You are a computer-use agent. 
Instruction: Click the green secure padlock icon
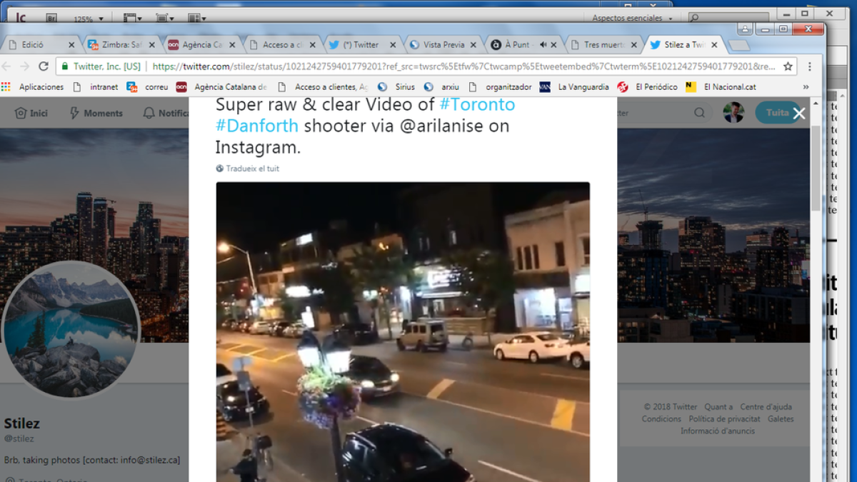[x=65, y=66]
